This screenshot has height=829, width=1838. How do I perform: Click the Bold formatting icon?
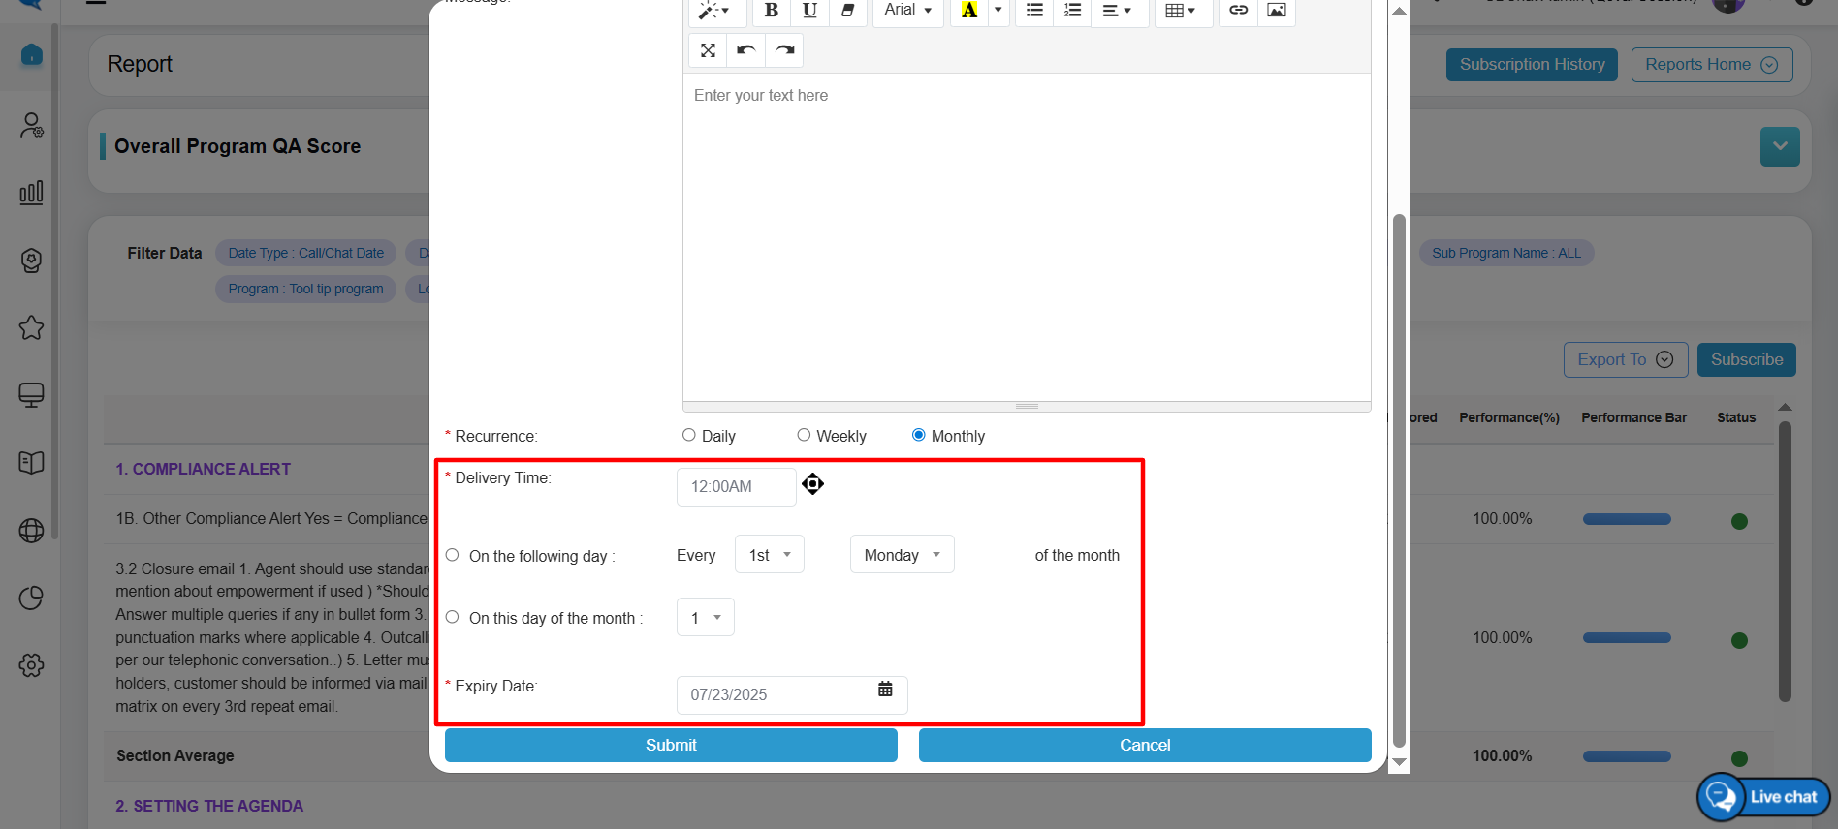(771, 11)
